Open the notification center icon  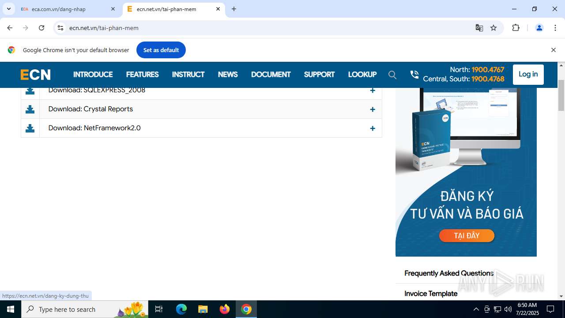(550, 309)
